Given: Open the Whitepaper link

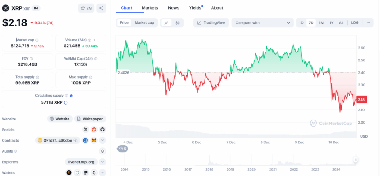Looking at the screenshot, I should tap(90, 119).
